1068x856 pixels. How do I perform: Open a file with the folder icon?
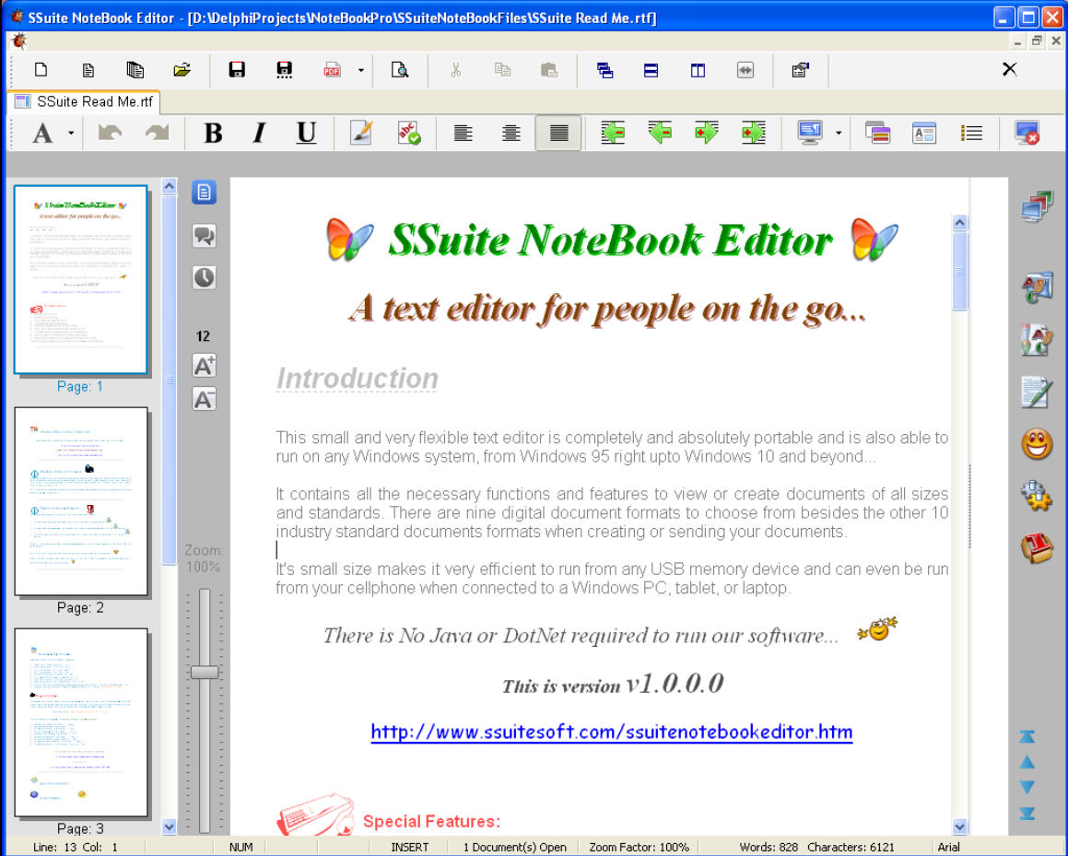182,69
